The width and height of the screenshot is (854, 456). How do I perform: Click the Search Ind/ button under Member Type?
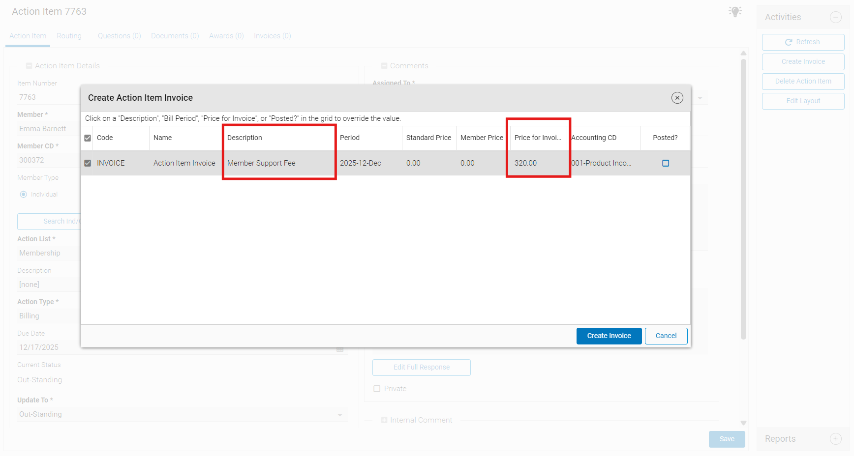tap(49, 222)
